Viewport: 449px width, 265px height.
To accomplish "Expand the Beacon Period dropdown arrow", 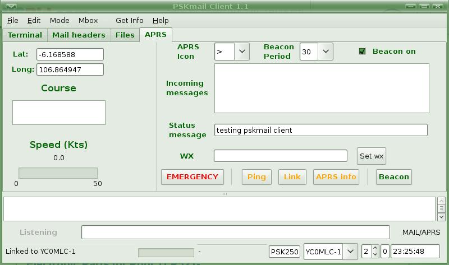I will (326, 52).
